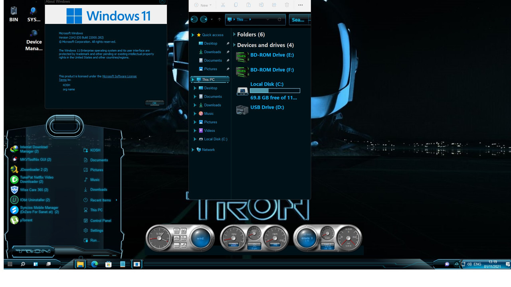This screenshot has width=511, height=287.
Task: Open Music from Start menu right column
Action: pos(91,180)
